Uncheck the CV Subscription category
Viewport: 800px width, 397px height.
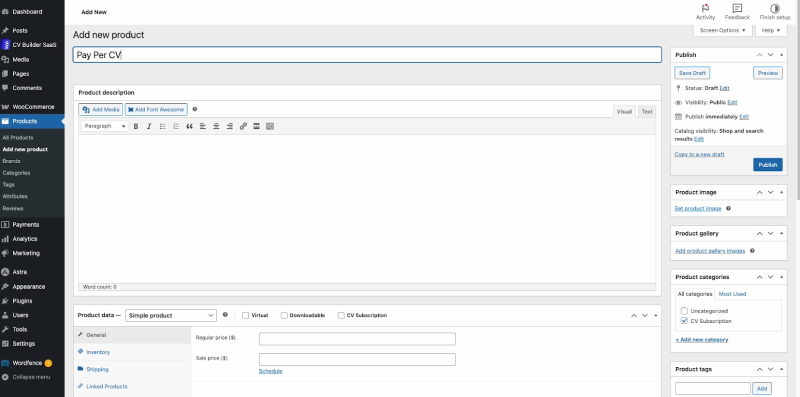click(684, 321)
